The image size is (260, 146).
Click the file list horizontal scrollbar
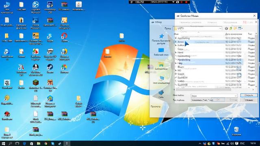click(203, 90)
